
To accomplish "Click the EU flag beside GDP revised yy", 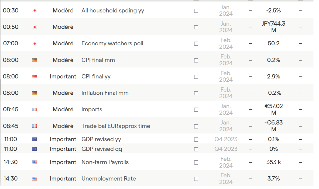I will click(35, 139).
